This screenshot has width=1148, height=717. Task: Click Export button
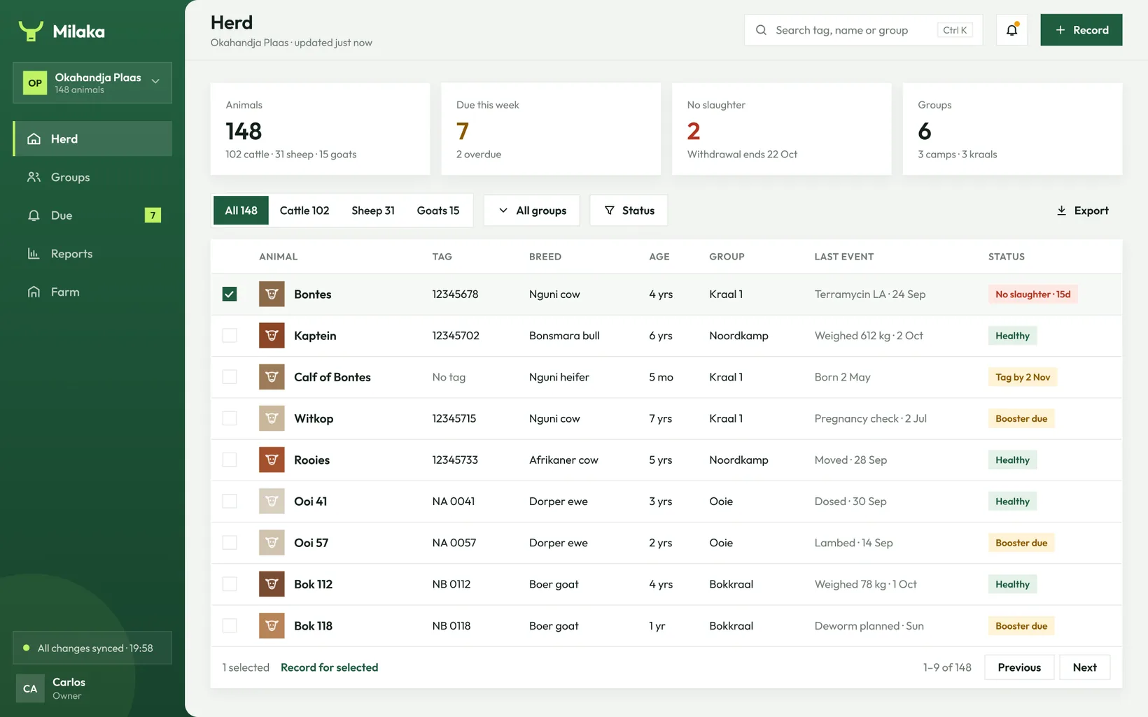[x=1082, y=211]
